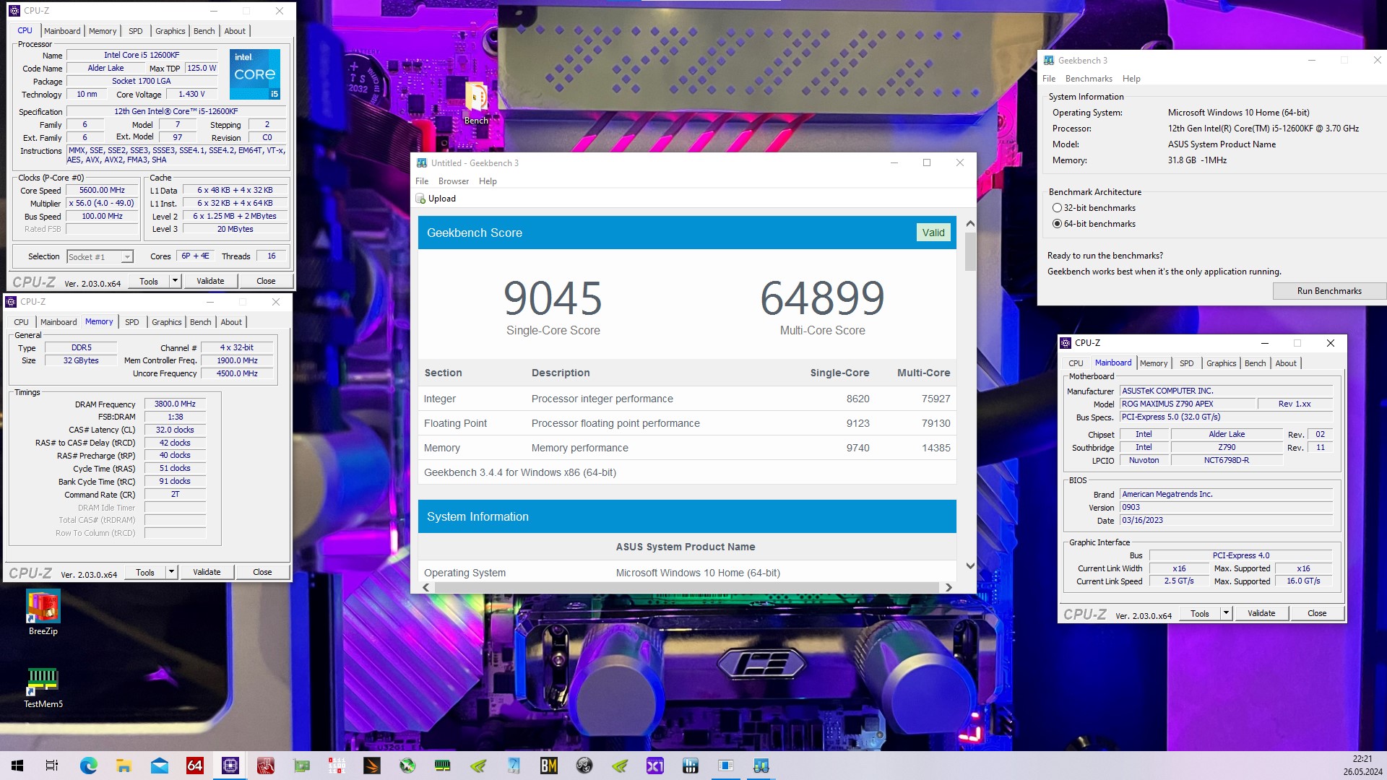The width and height of the screenshot is (1387, 780).
Task: Click the Intel Core i5 logo in CPU-Z
Action: click(x=255, y=74)
